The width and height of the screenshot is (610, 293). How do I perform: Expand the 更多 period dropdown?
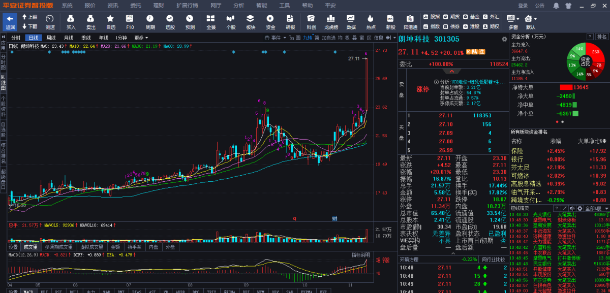pyautogui.click(x=141, y=38)
